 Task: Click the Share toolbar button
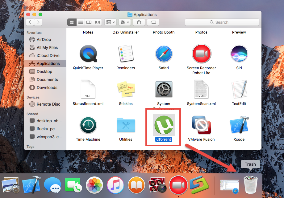click(x=139, y=22)
